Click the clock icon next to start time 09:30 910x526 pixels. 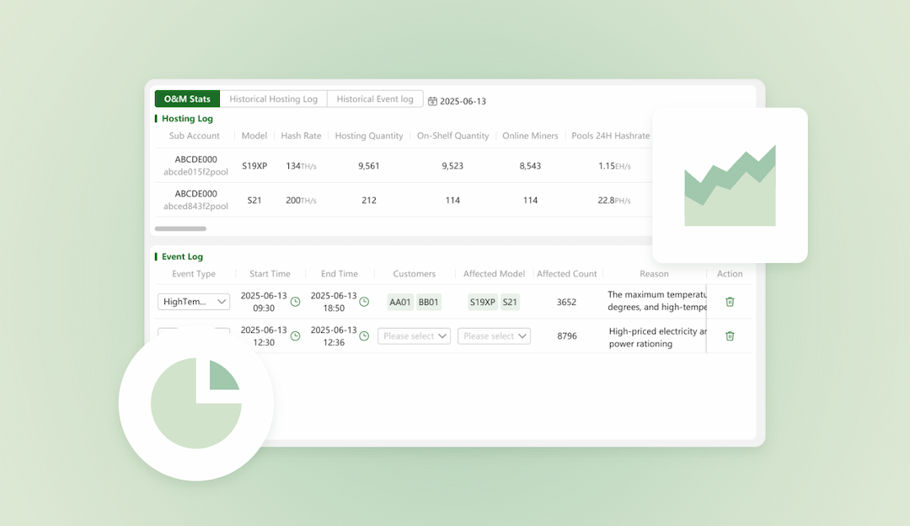coord(294,301)
